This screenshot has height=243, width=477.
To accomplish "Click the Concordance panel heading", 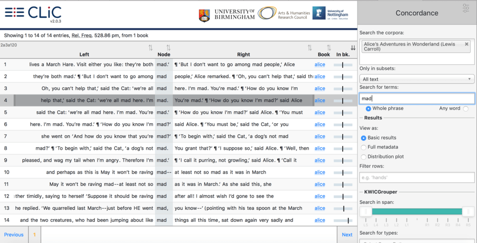I will (x=417, y=13).
